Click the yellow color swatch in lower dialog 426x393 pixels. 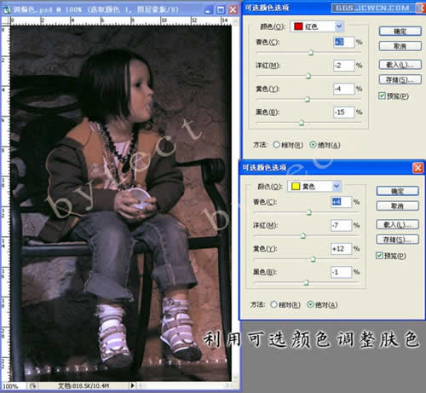tap(296, 187)
